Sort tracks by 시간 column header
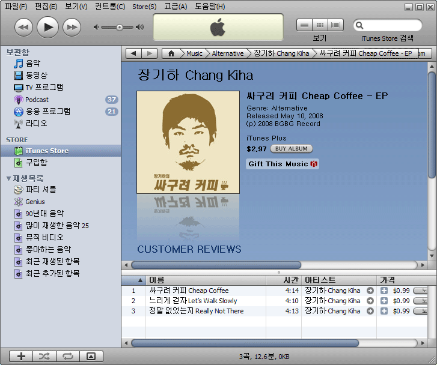437x365 pixels. click(284, 280)
